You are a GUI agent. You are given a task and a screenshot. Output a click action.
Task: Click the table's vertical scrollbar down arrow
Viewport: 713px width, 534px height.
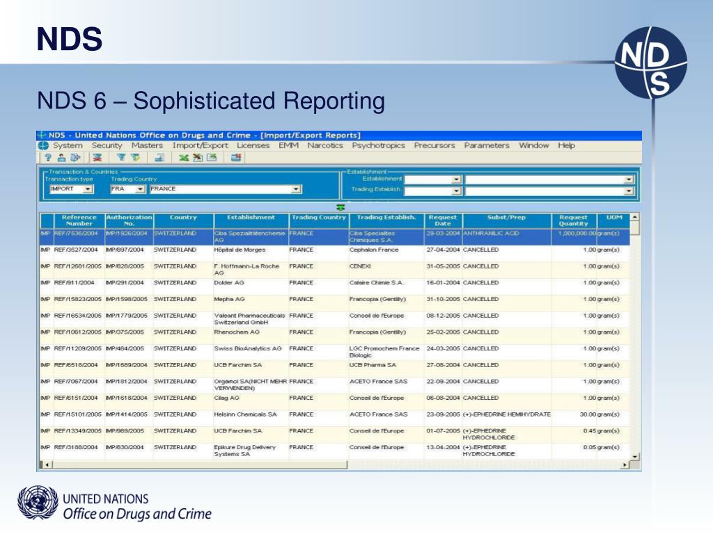click(635, 457)
